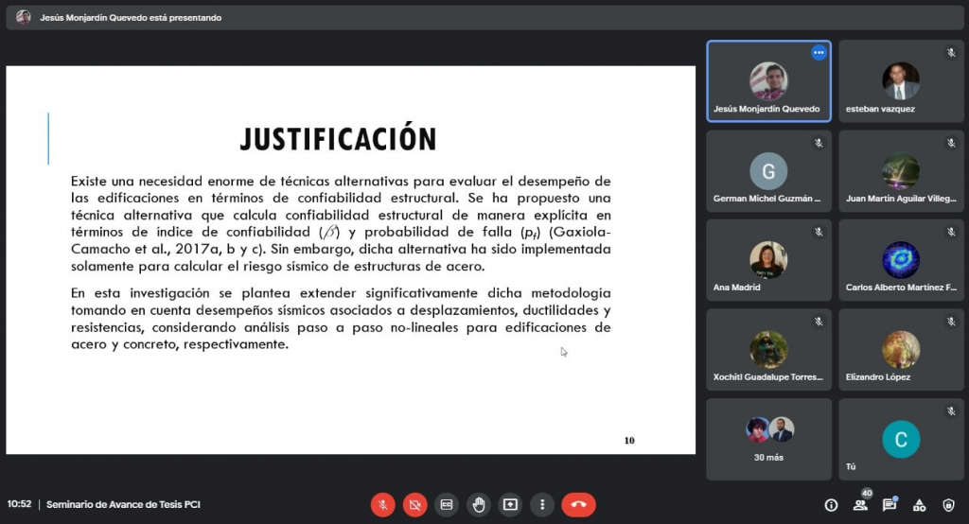This screenshot has height=524, width=969.
Task: Open the activities panel
Action: [x=920, y=505]
